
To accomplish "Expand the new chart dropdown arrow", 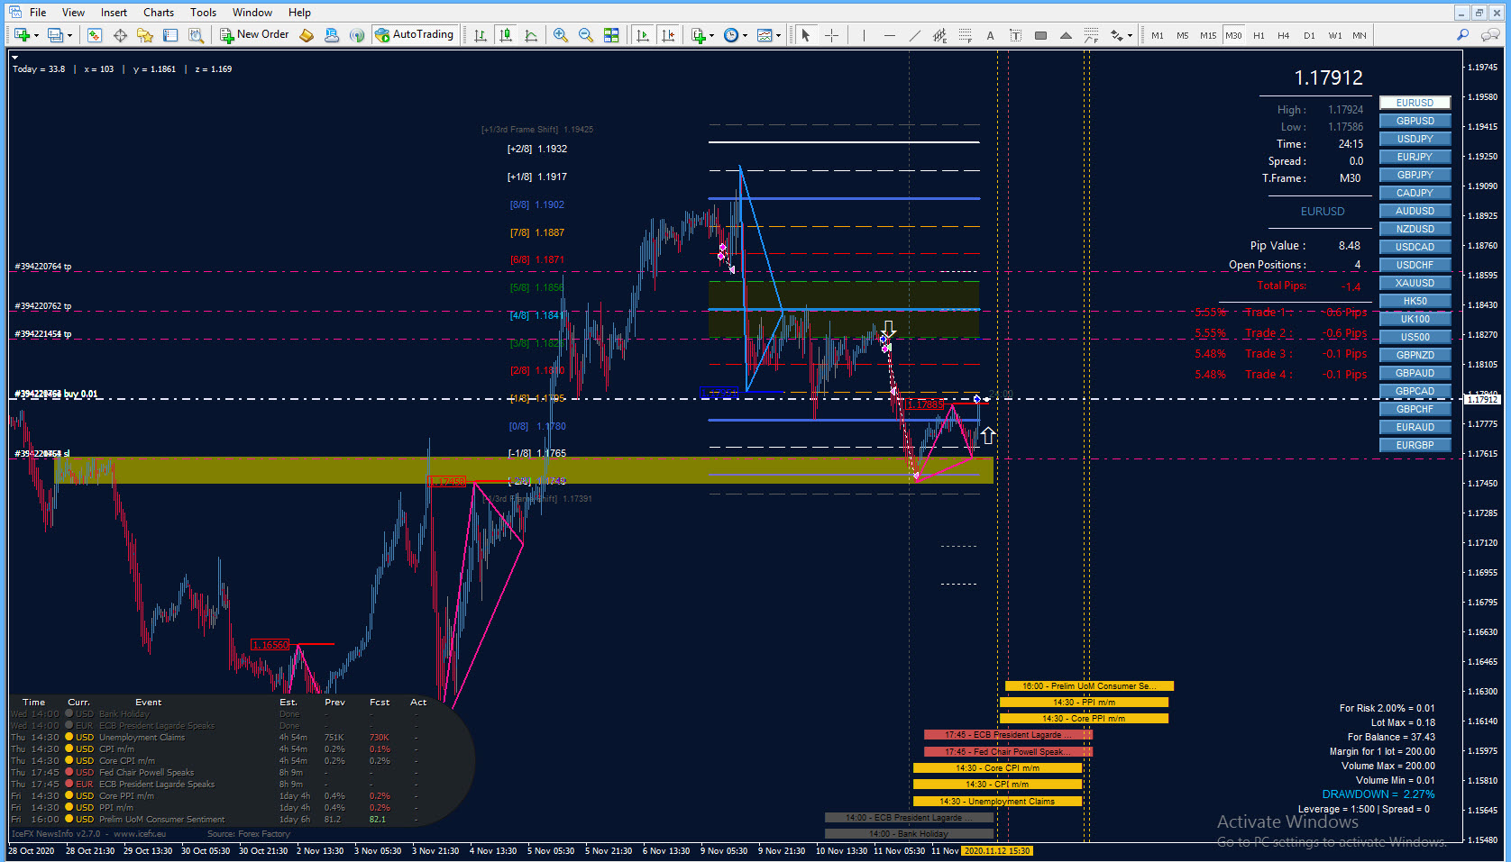I will click(x=36, y=36).
